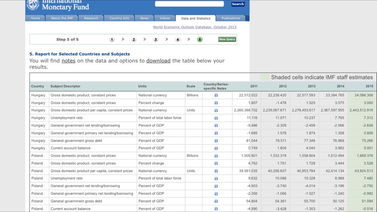Click the Units column header
Screen dimensions: 377x212
coord(142,86)
